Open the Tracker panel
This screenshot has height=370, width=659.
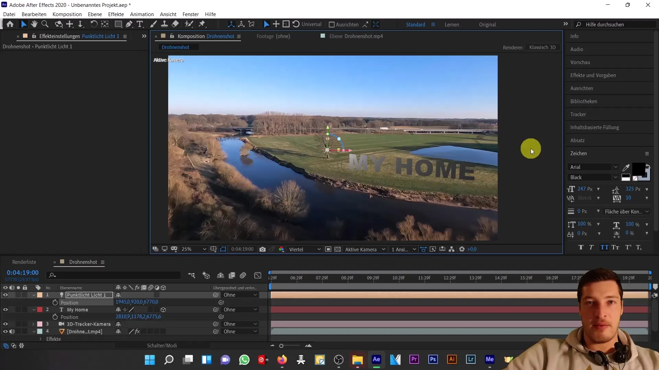578,114
